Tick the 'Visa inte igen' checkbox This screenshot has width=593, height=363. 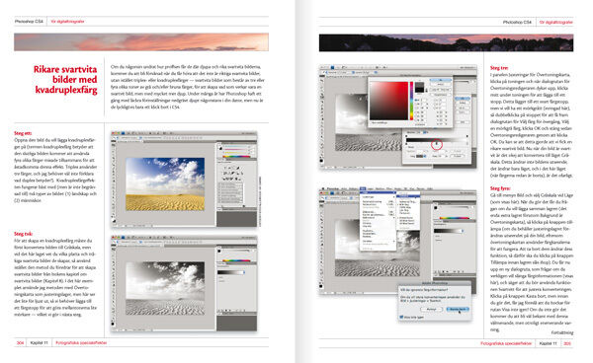tap(402, 317)
